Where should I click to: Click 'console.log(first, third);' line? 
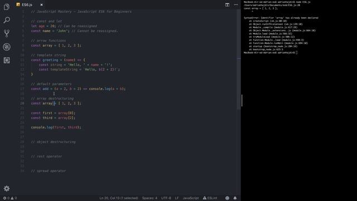point(56,127)
